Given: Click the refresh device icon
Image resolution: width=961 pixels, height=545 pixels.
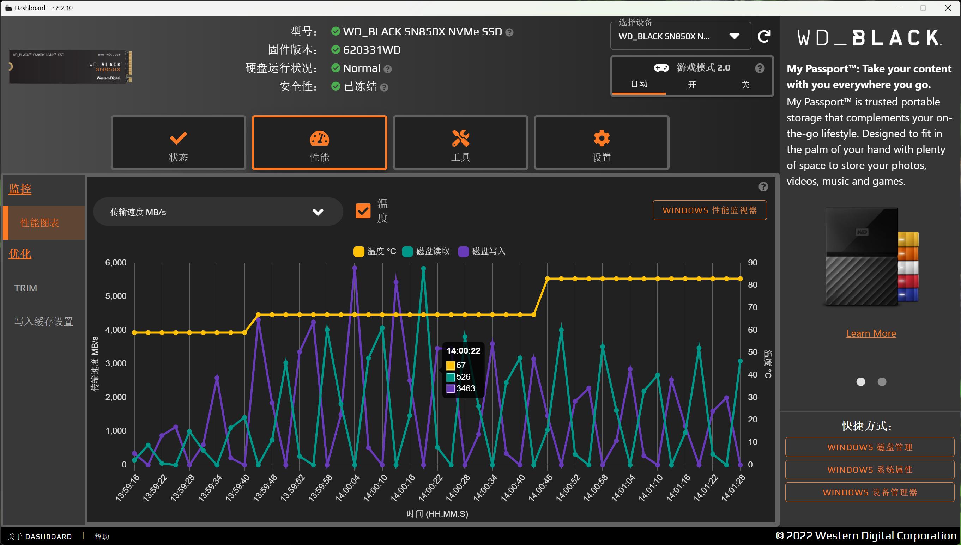Looking at the screenshot, I should [765, 36].
